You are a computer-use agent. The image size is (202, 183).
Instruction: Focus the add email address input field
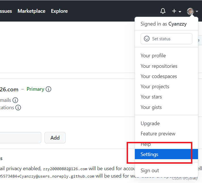[x=20, y=138]
